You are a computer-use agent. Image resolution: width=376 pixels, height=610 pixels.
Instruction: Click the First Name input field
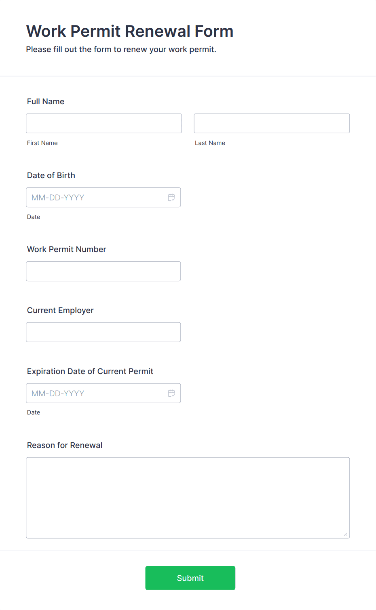point(104,123)
